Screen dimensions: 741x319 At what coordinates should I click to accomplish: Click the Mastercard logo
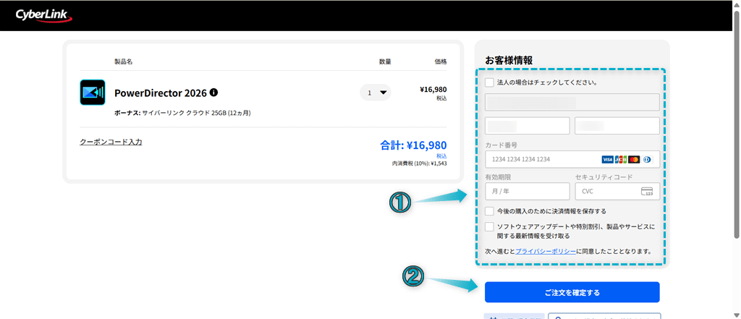tap(634, 160)
